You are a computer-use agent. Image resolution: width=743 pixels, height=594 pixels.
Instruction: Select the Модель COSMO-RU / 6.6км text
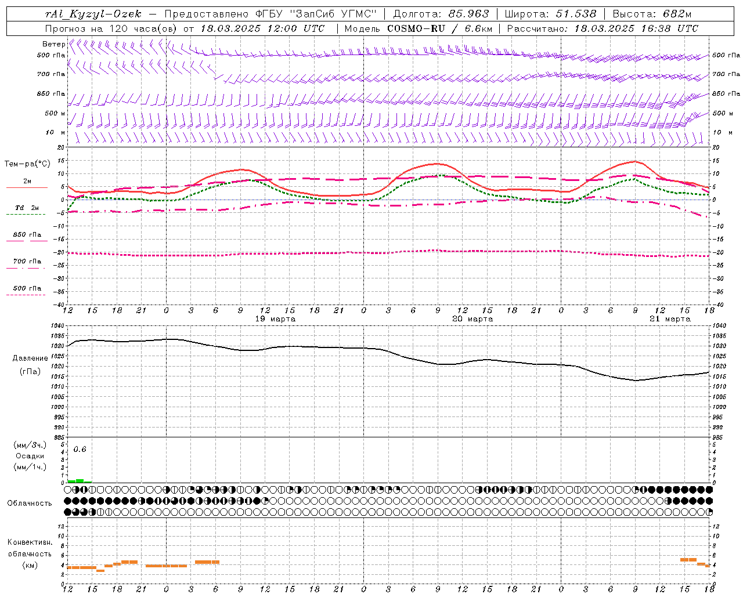click(x=419, y=28)
